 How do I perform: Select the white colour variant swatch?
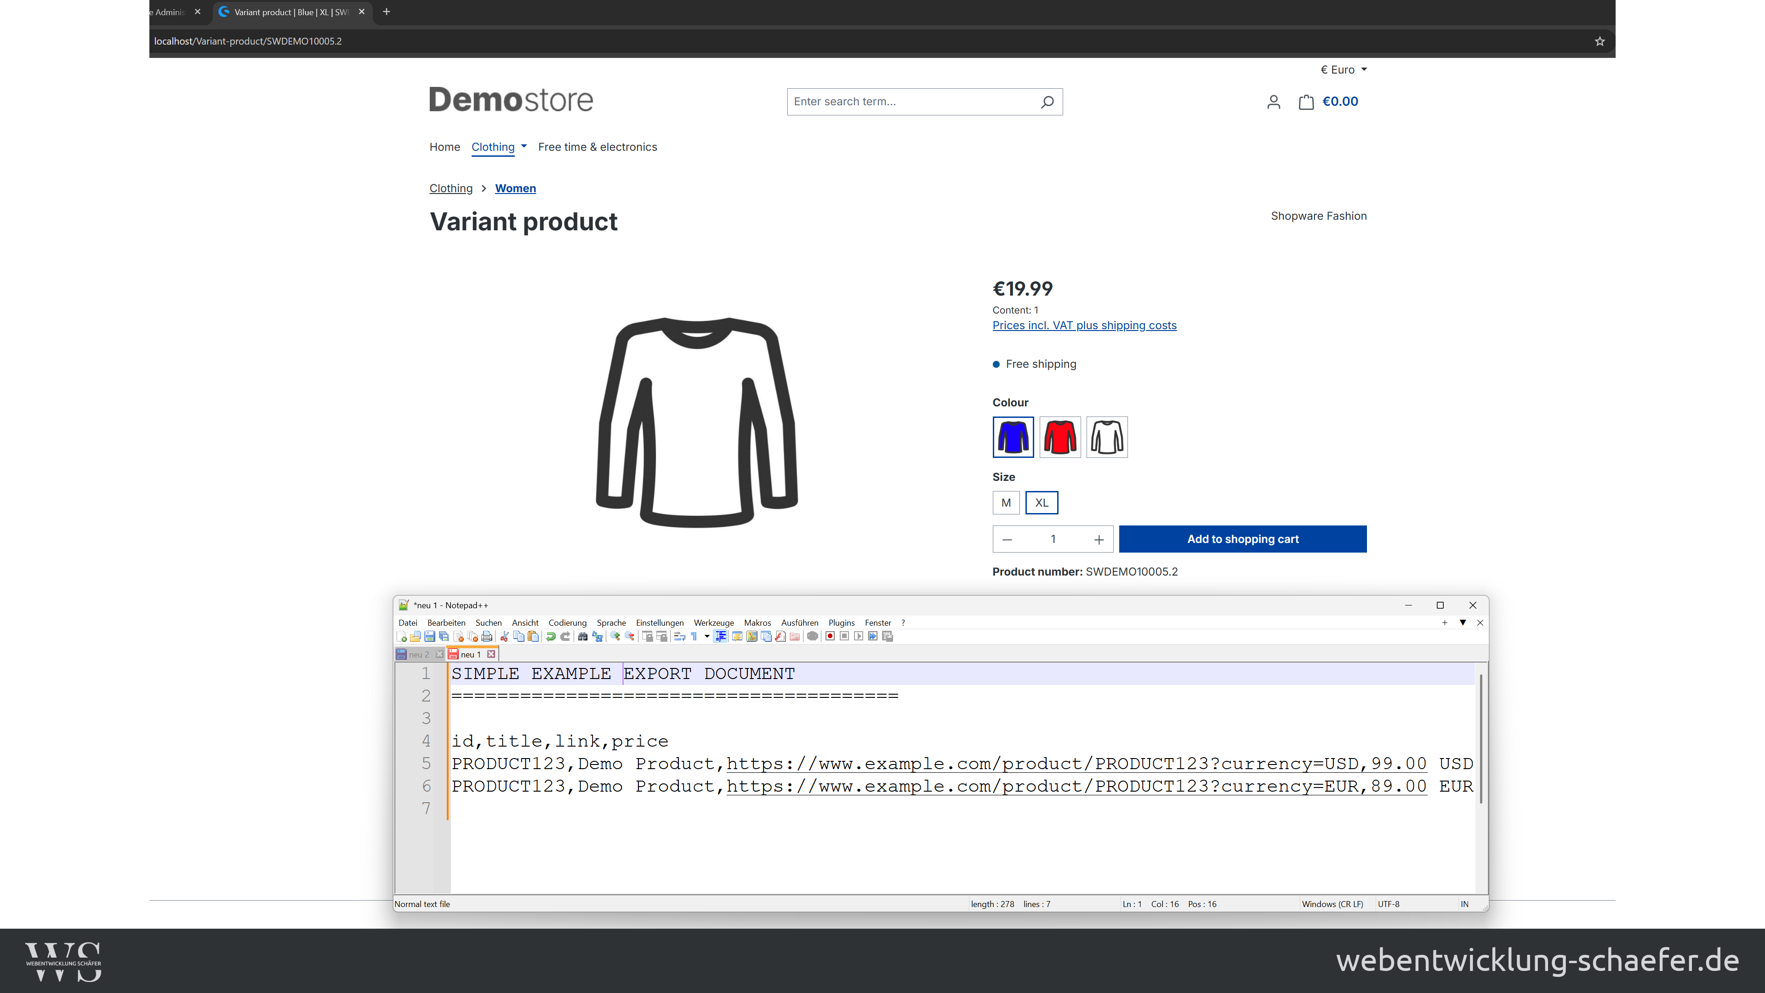pos(1106,437)
